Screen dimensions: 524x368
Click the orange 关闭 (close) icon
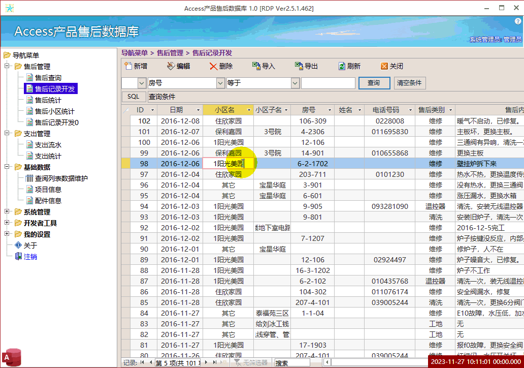(384, 66)
